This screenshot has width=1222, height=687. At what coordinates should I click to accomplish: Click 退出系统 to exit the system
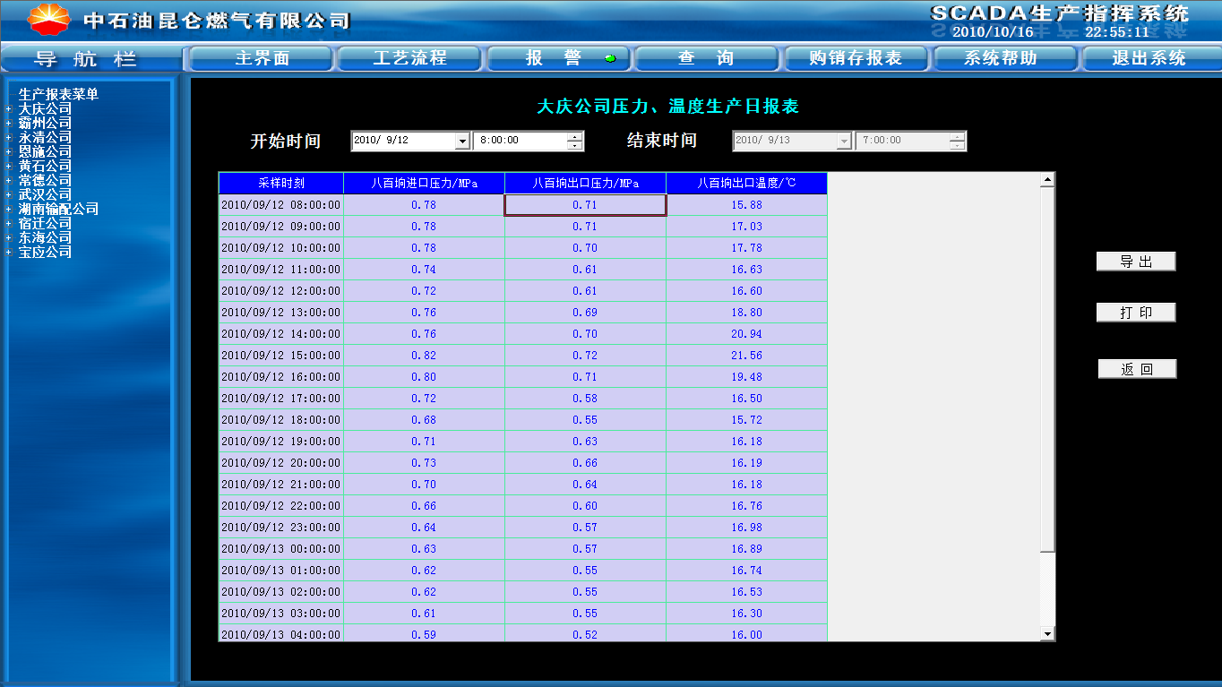click(1149, 58)
